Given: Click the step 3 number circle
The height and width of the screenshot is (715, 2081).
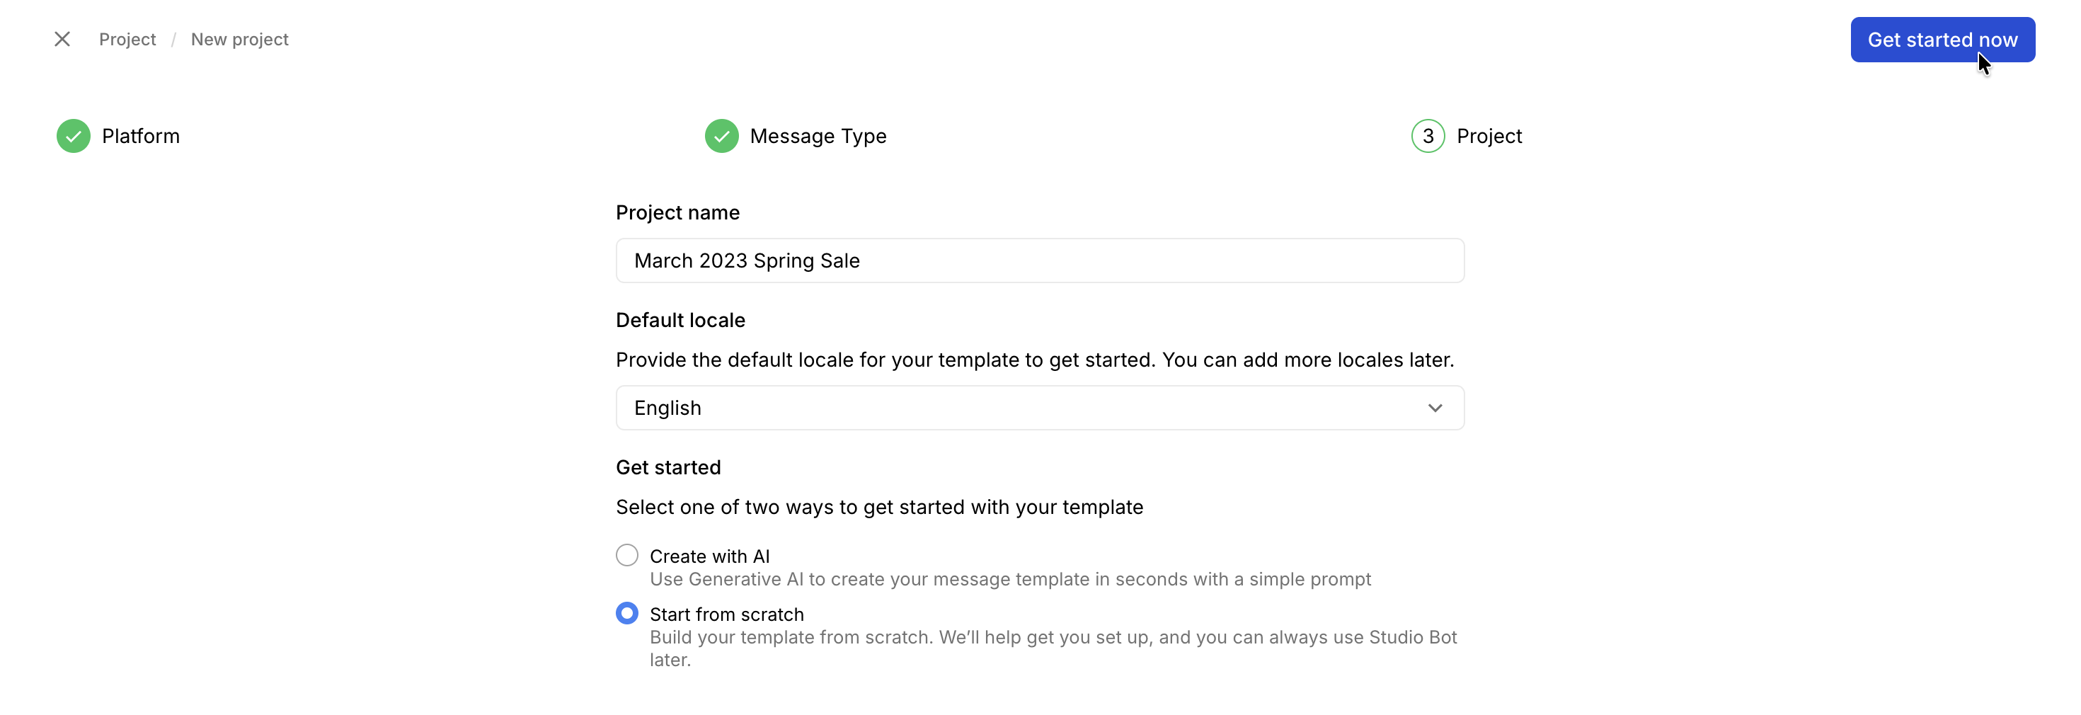Looking at the screenshot, I should click(x=1428, y=136).
